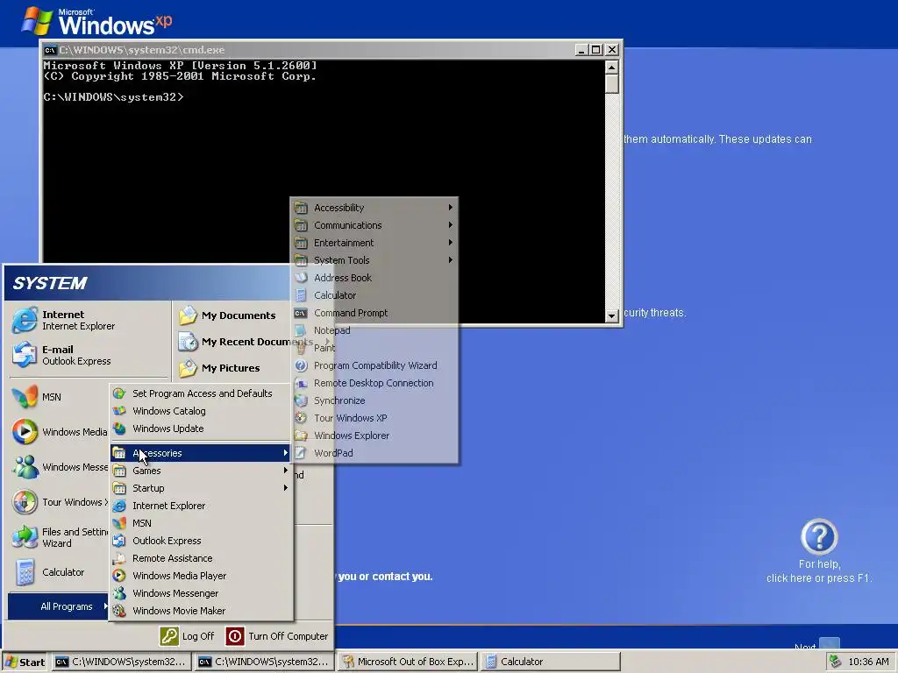Open Files and Settings Transfer Wizard

click(x=60, y=537)
